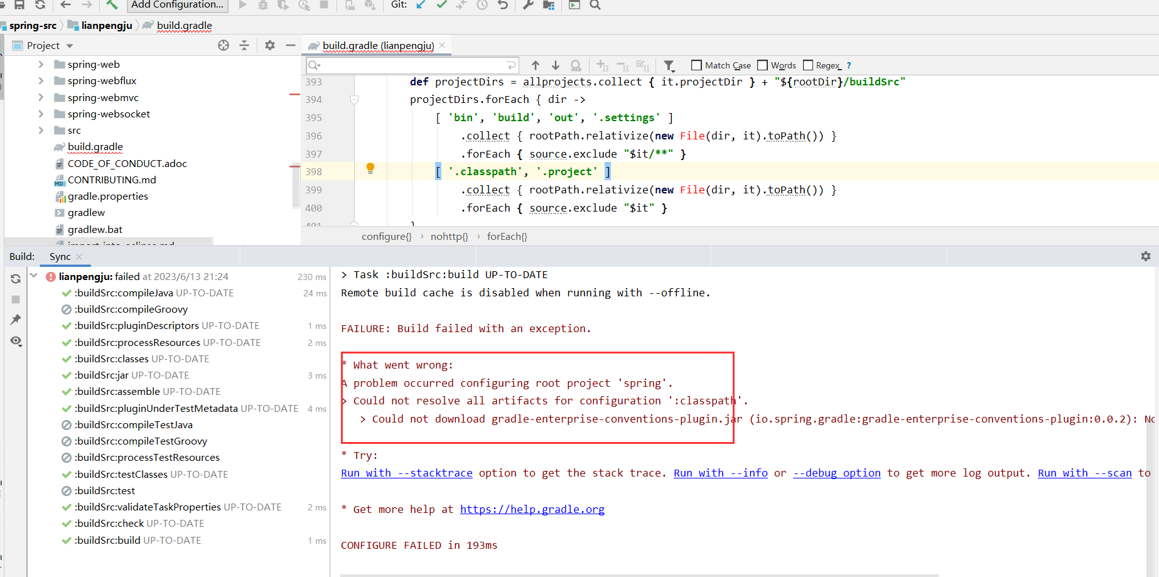Screen dimensions: 1159x577
Task: Click the pin tab icon in Build panel
Action: click(x=16, y=320)
